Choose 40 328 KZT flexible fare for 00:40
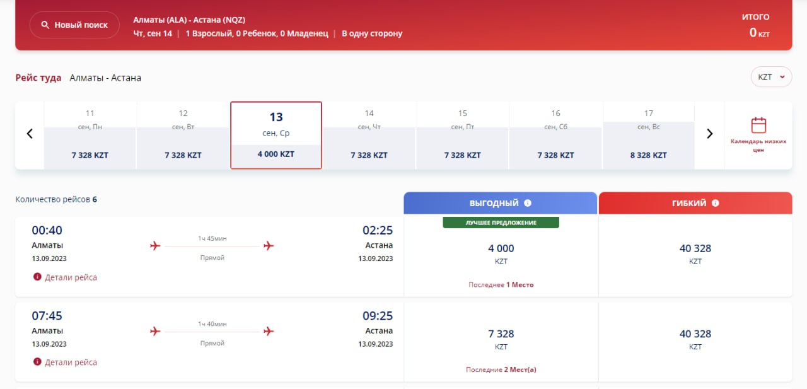Viewport: 807px width, 389px height. point(695,254)
